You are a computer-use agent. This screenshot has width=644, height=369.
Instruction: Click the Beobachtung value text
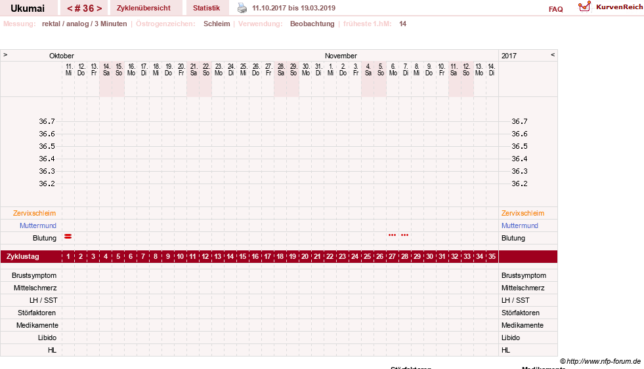click(x=312, y=24)
